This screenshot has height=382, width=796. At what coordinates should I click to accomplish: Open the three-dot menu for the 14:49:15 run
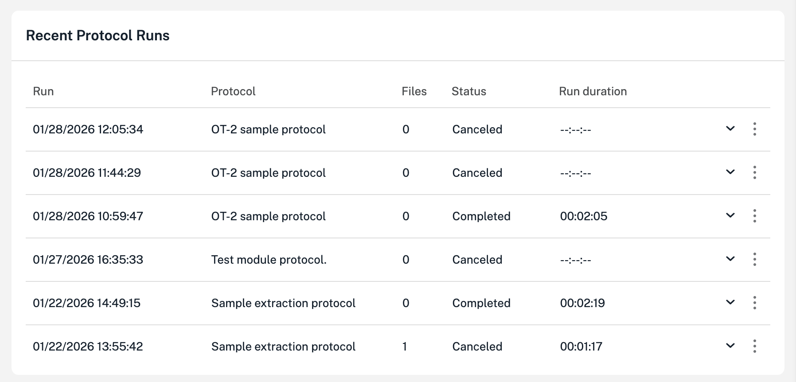755,303
